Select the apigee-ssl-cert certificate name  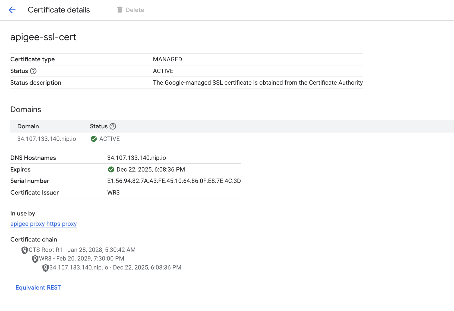[x=43, y=37]
